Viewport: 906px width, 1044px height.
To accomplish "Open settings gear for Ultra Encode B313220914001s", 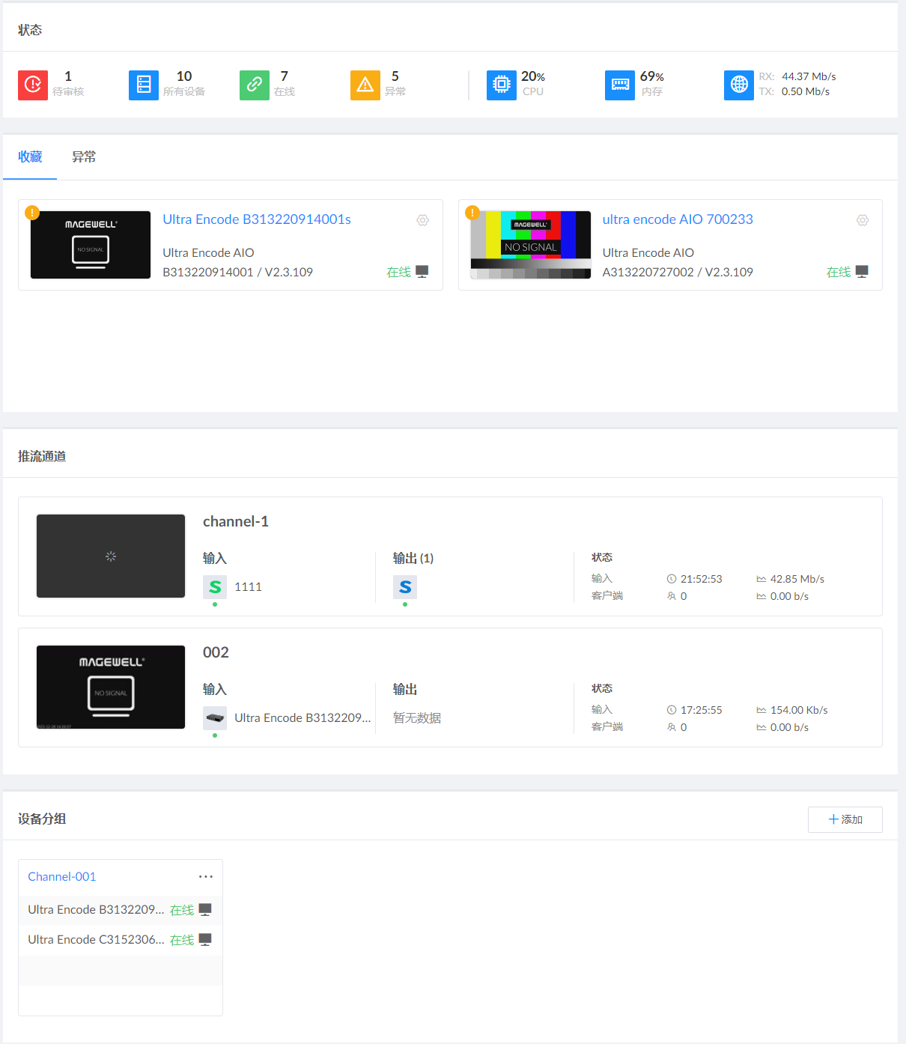I will [423, 220].
